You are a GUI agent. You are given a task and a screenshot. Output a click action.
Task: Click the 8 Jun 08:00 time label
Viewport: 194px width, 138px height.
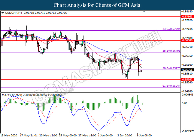point(144,136)
